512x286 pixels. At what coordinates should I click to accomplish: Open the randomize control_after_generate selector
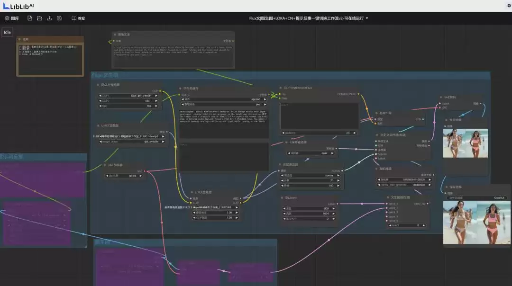405,185
